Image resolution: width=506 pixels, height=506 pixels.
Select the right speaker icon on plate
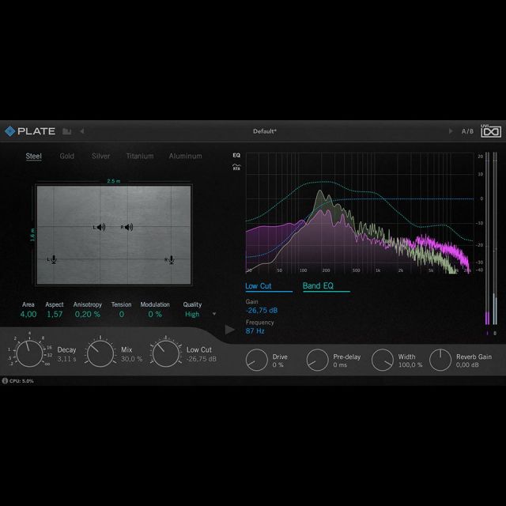pos(126,228)
